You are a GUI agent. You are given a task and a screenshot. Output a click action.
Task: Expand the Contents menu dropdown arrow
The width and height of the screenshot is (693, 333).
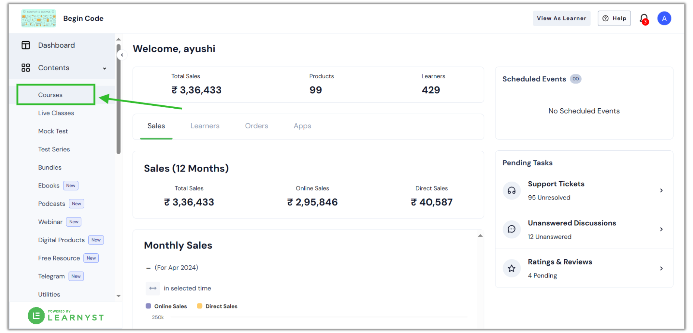coord(105,68)
